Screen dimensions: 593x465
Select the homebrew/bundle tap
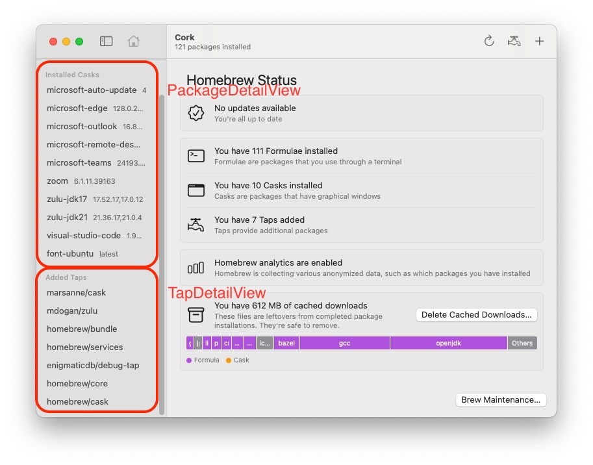point(97,329)
